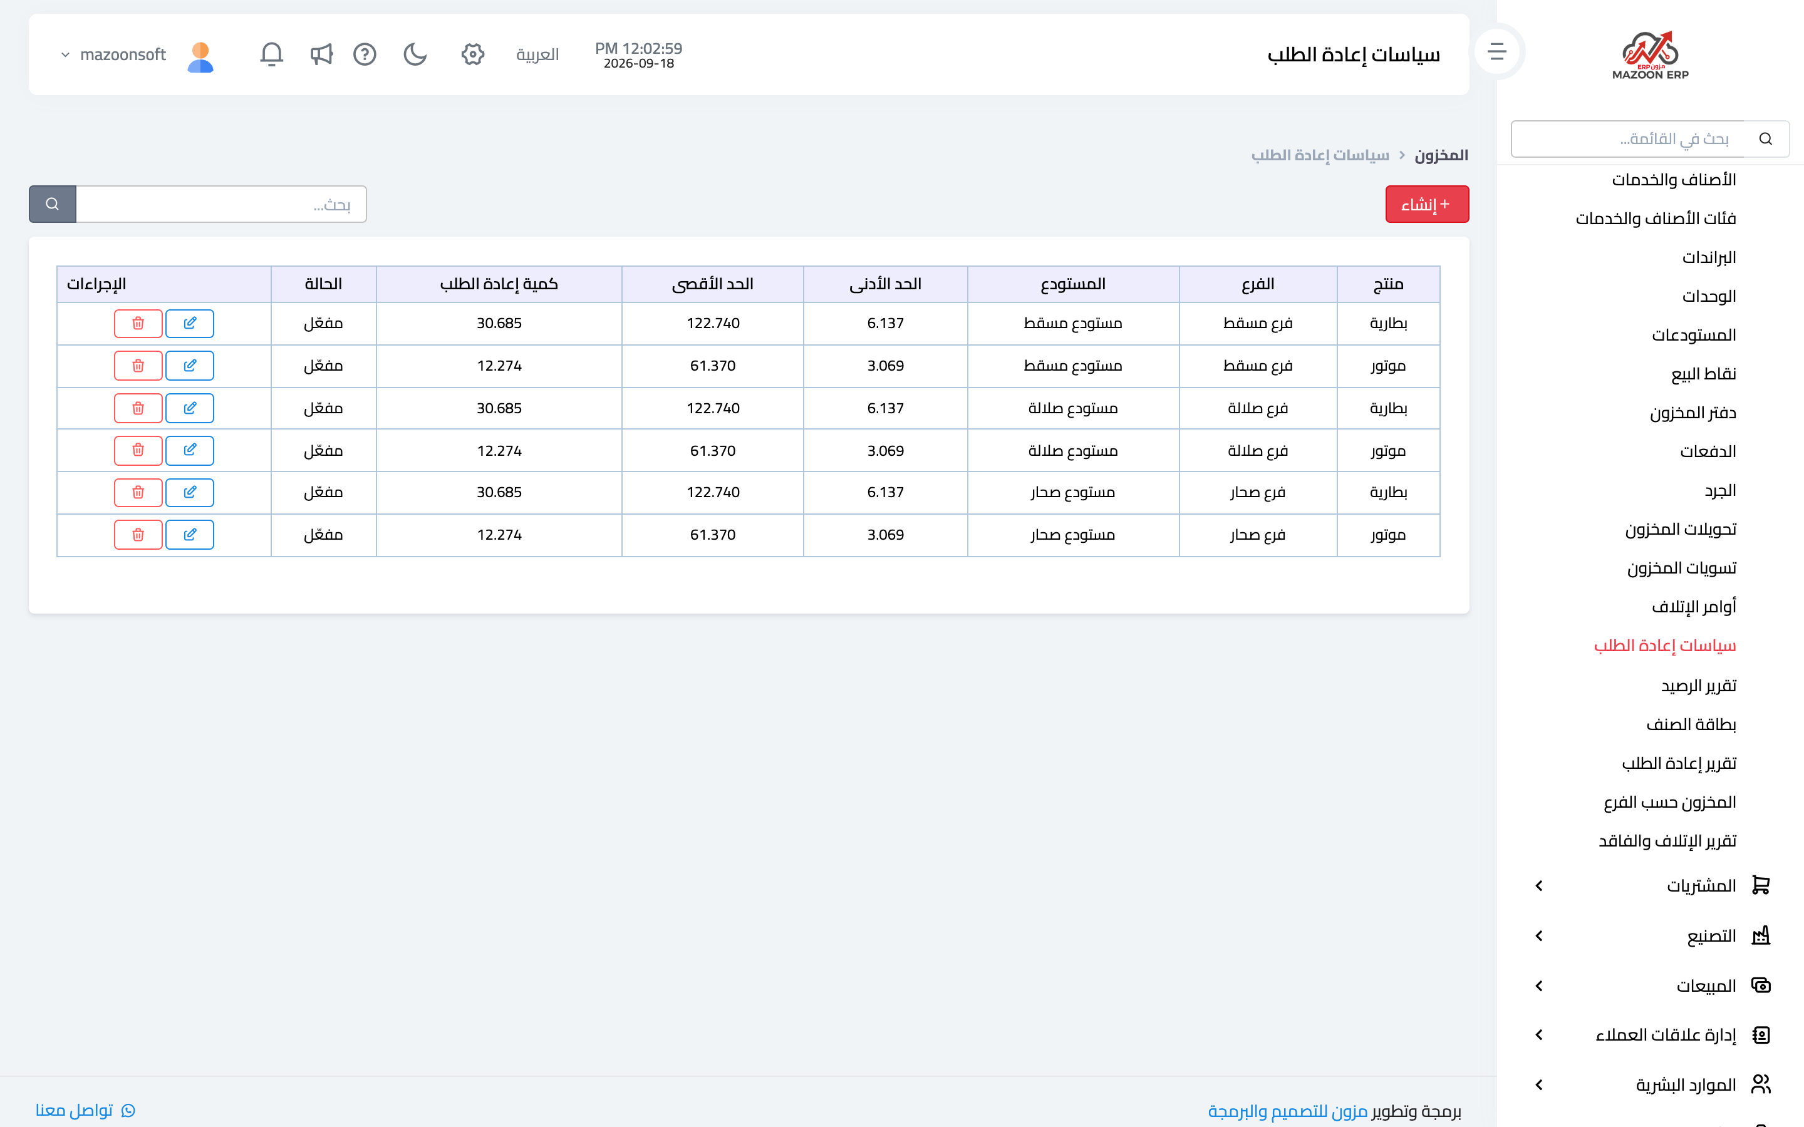Delete the موتور policy in فرع صحار
Viewport: 1804px width, 1127px height.
click(138, 535)
